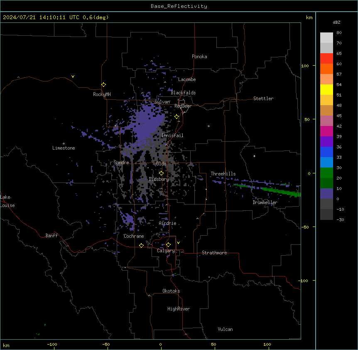Select the dark orange 60–57 dBZ swatch

[x=326, y=69]
